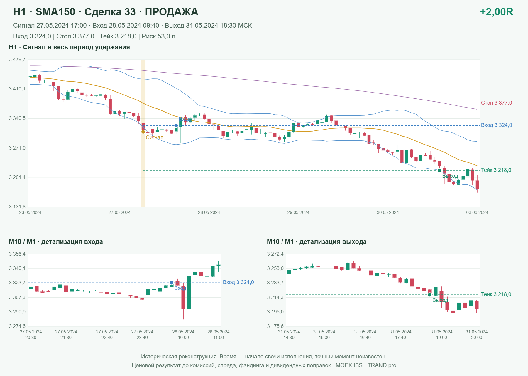Viewport: 528px width, 376px height.
Task: Click the highlighted signal candle band
Action: click(143, 133)
